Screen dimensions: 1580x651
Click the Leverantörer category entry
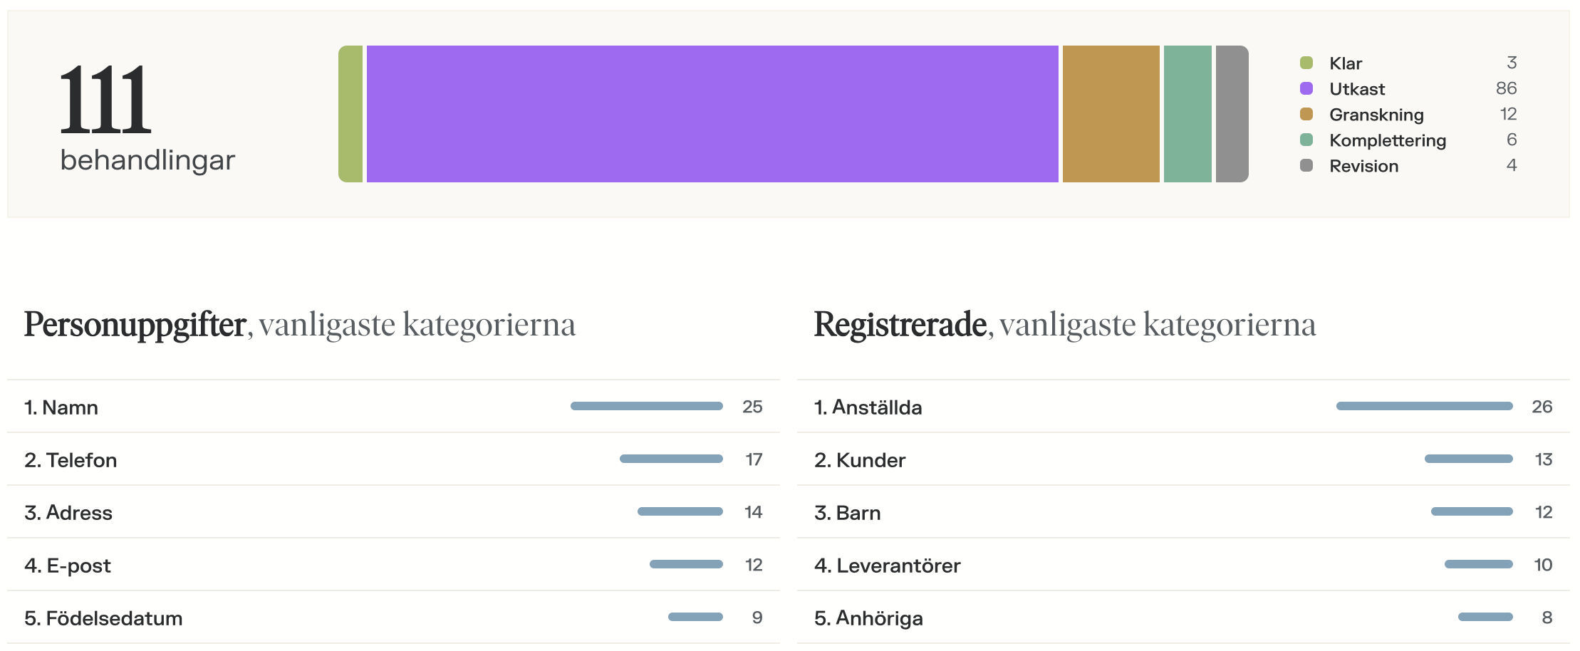[x=1183, y=565]
